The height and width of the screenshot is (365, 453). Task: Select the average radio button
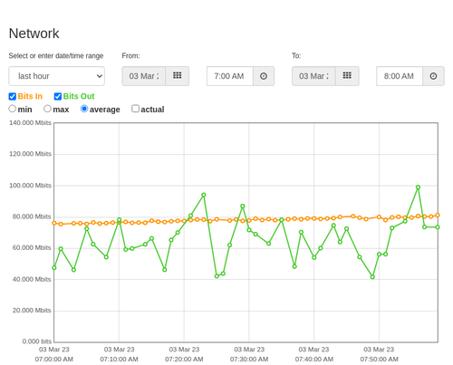(x=84, y=109)
